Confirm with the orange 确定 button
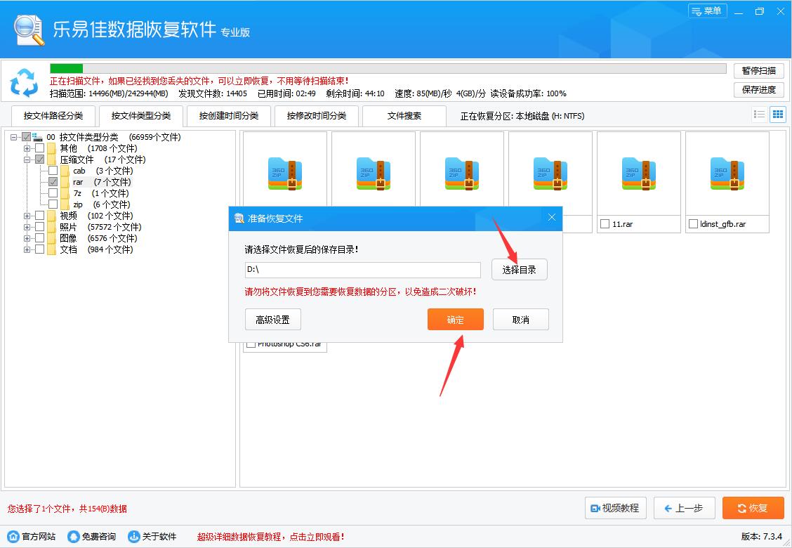The height and width of the screenshot is (548, 792). tap(456, 320)
